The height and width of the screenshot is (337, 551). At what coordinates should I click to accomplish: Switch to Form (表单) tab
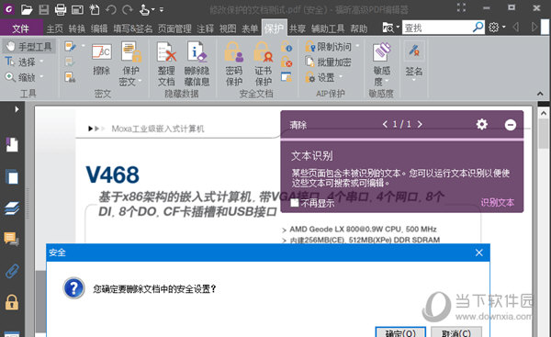tap(250, 28)
